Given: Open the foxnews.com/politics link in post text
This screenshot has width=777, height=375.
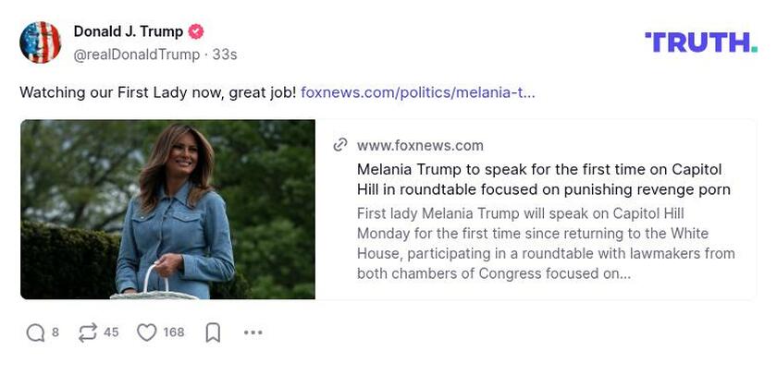Looking at the screenshot, I should pos(418,92).
